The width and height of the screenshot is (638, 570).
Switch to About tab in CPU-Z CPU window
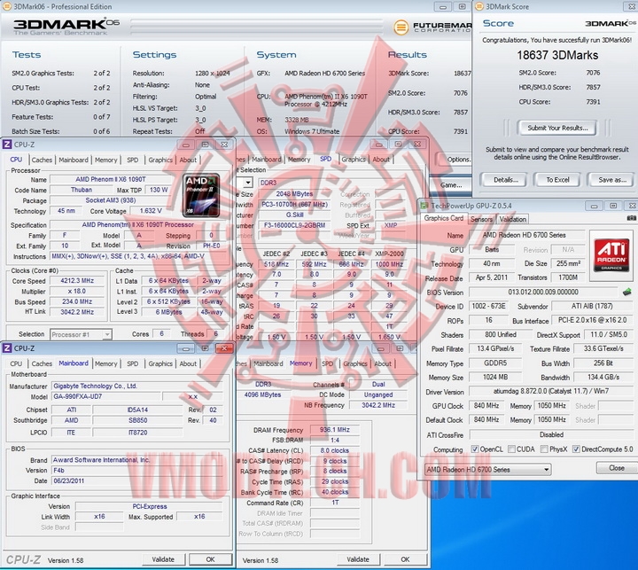pyautogui.click(x=188, y=160)
